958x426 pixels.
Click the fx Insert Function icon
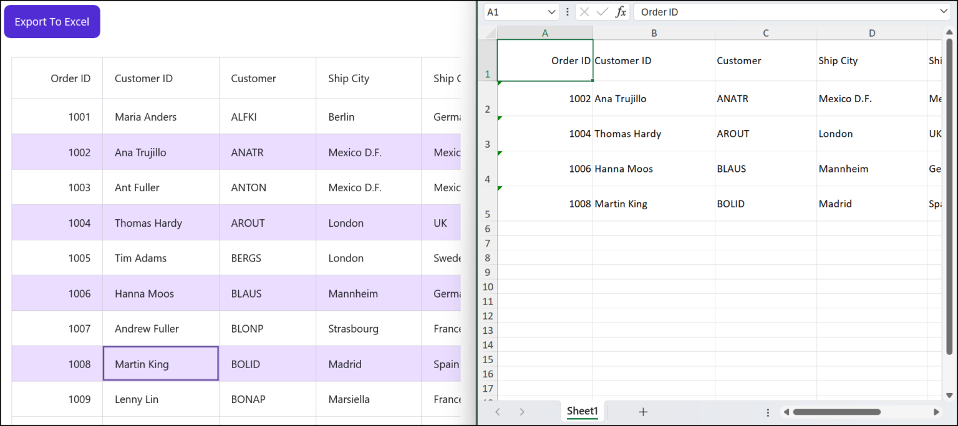[618, 11]
